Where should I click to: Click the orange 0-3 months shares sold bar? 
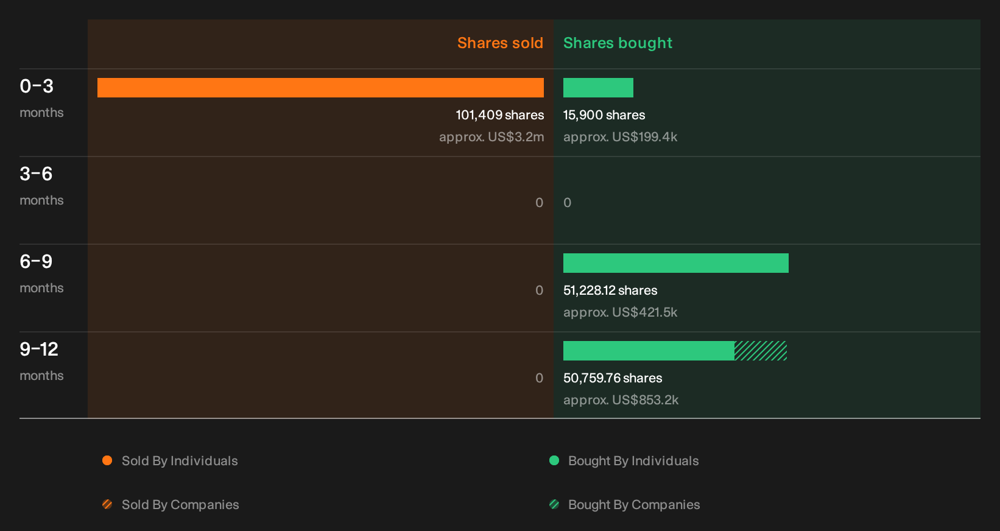pyautogui.click(x=320, y=88)
